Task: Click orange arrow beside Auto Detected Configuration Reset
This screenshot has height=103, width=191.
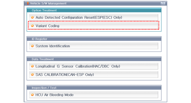Action: 32,17
